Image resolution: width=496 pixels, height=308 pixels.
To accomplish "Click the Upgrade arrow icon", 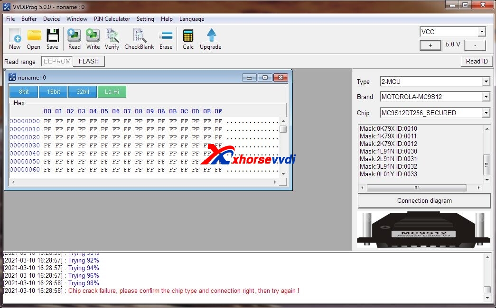I will [x=211, y=38].
